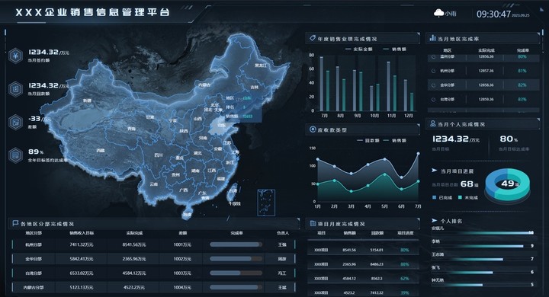Toggle 未完成 legend of donut chart
The image size is (549, 297).
467,198
